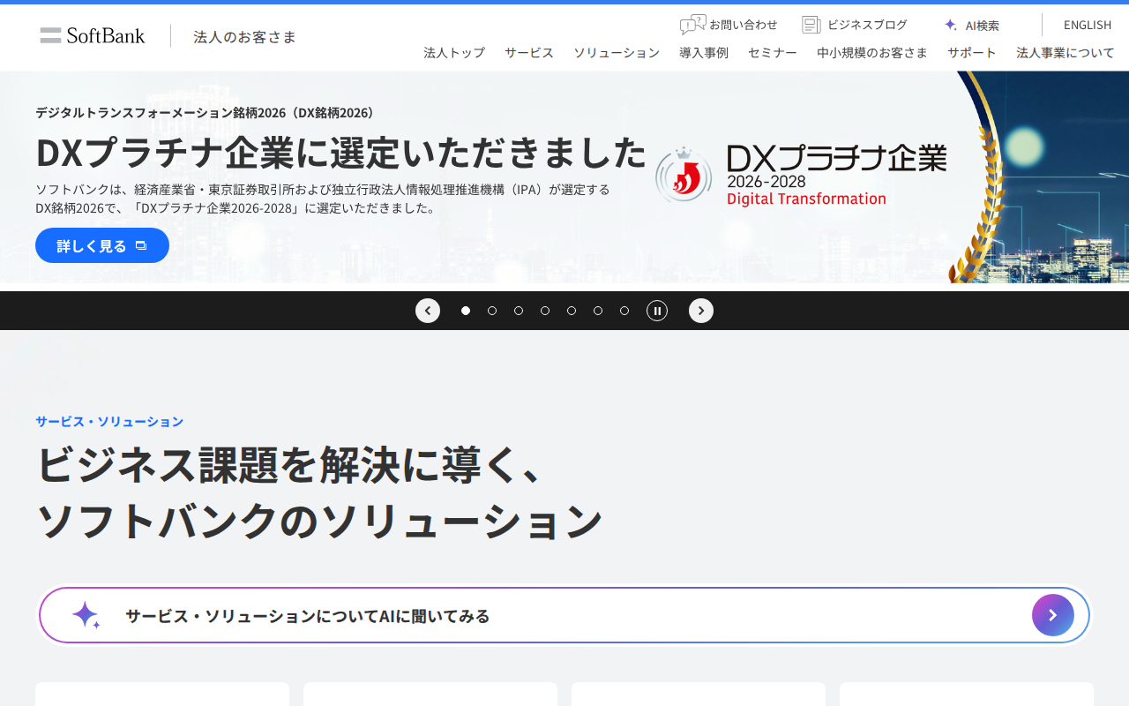
Task: Click the 詳しく見る button
Action: (102, 245)
